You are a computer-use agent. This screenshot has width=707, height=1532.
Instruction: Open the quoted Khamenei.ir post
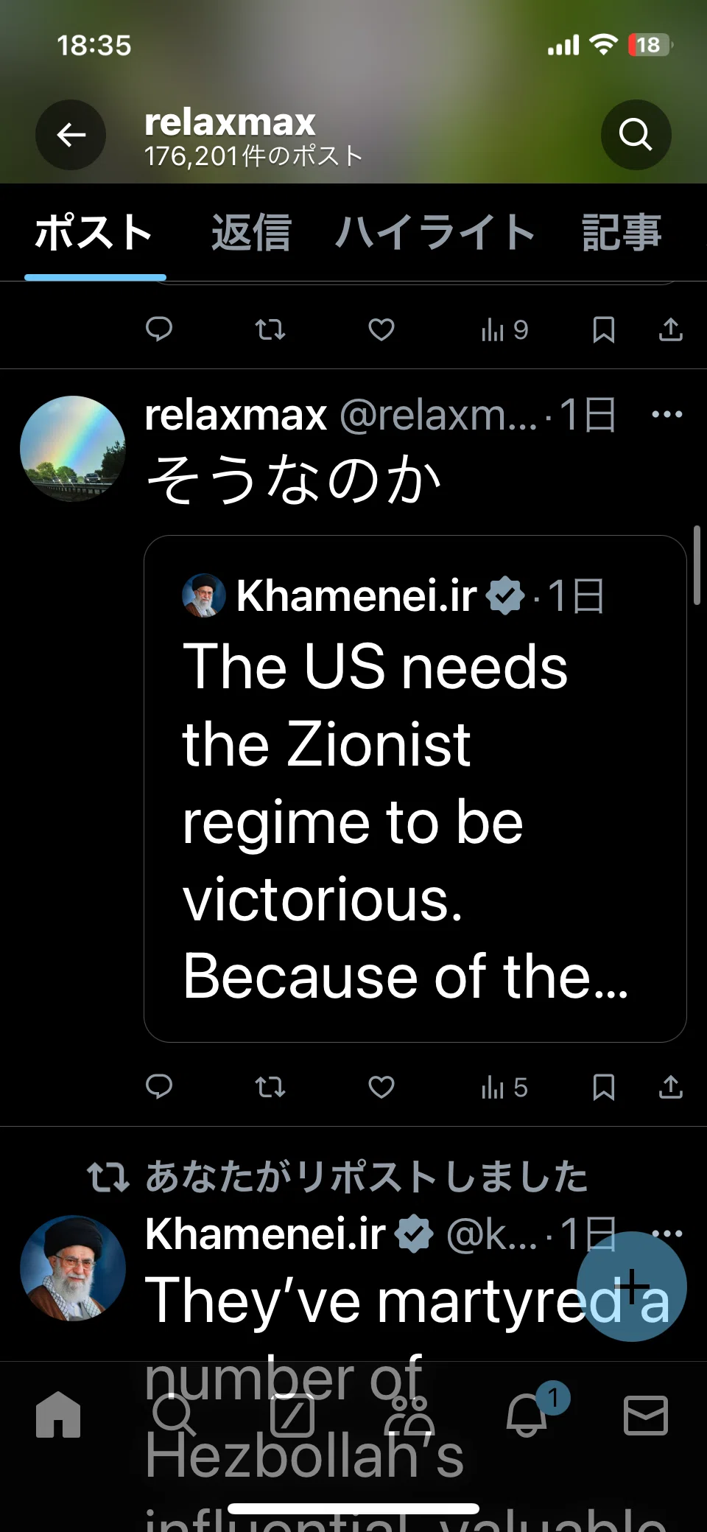pos(415,788)
